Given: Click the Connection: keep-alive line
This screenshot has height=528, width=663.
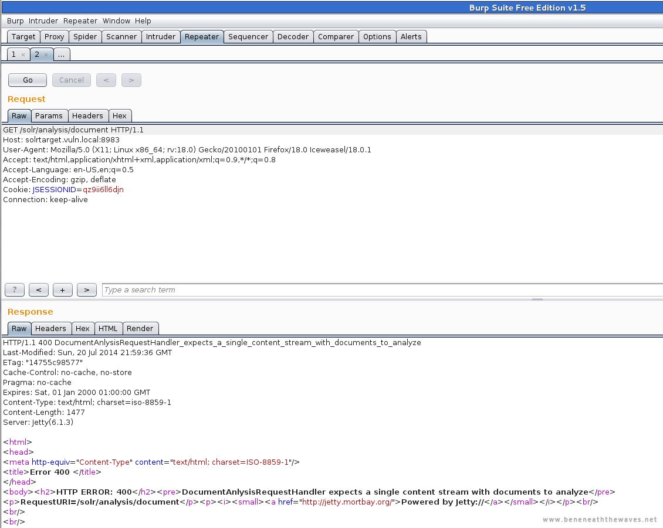Looking at the screenshot, I should pos(46,200).
